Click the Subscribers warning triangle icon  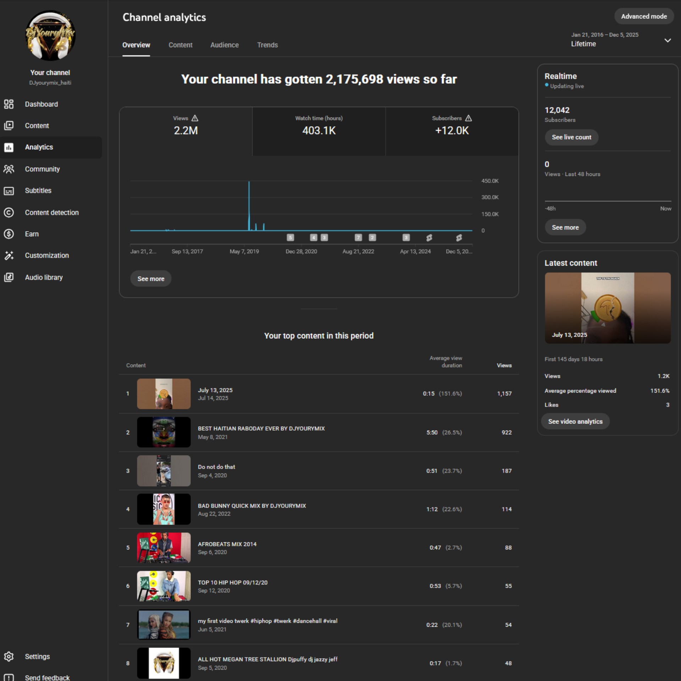[468, 118]
